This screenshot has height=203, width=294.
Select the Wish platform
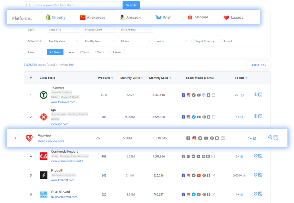click(x=163, y=17)
